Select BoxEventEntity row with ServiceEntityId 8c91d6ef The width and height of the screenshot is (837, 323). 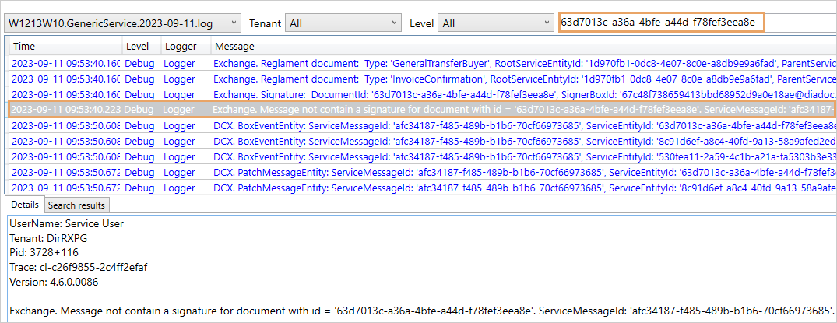click(x=467, y=141)
